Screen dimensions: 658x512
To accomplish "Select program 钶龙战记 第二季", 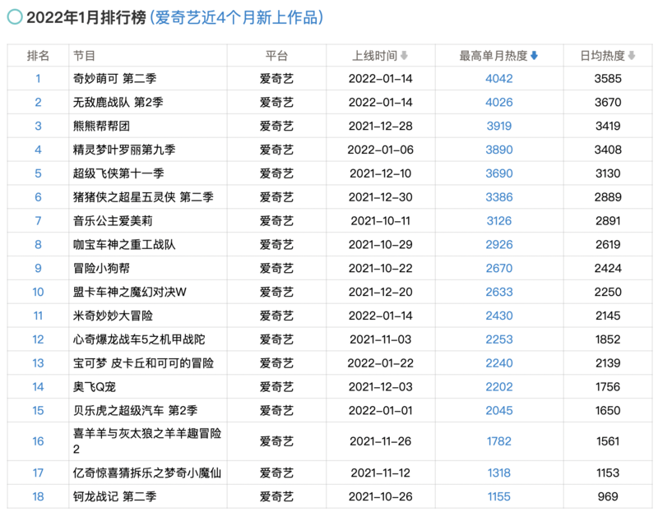I will [x=114, y=496].
